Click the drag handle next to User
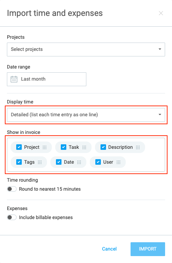 point(118,162)
